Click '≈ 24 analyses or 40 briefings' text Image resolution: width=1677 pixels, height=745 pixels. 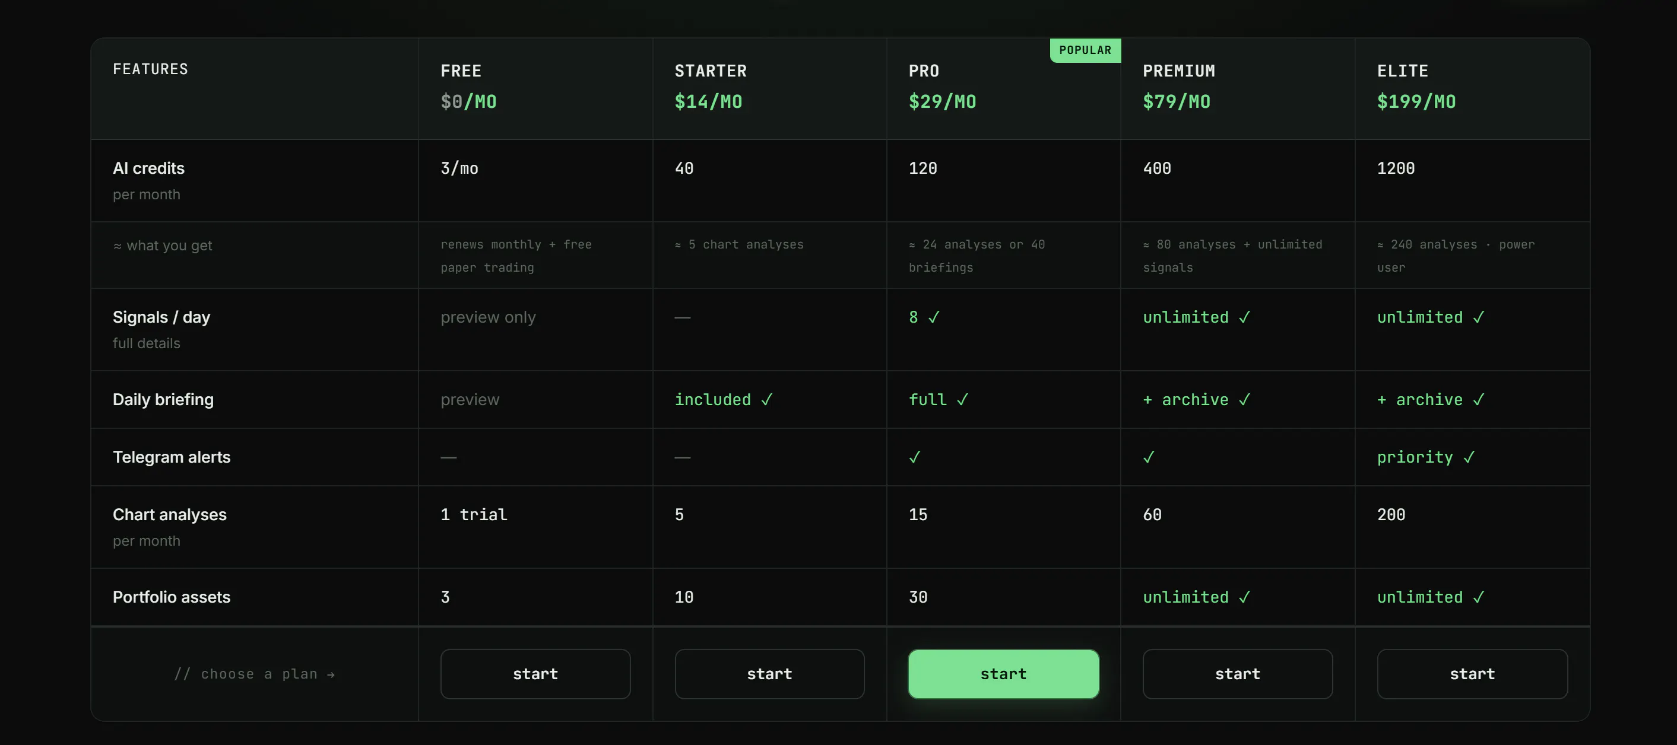[977, 256]
